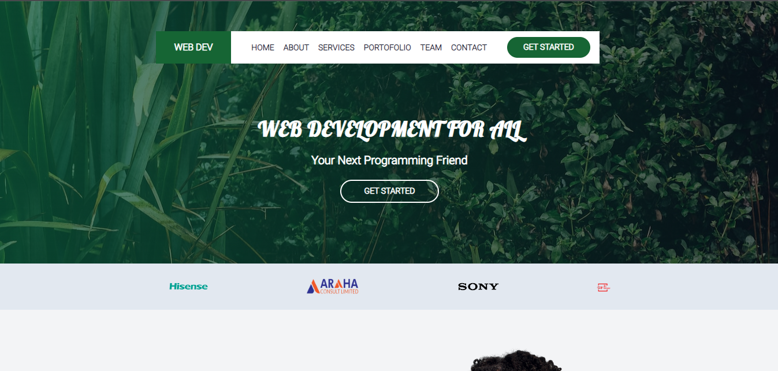Select TEAM in the navigation bar
This screenshot has width=778, height=371.
(x=431, y=47)
